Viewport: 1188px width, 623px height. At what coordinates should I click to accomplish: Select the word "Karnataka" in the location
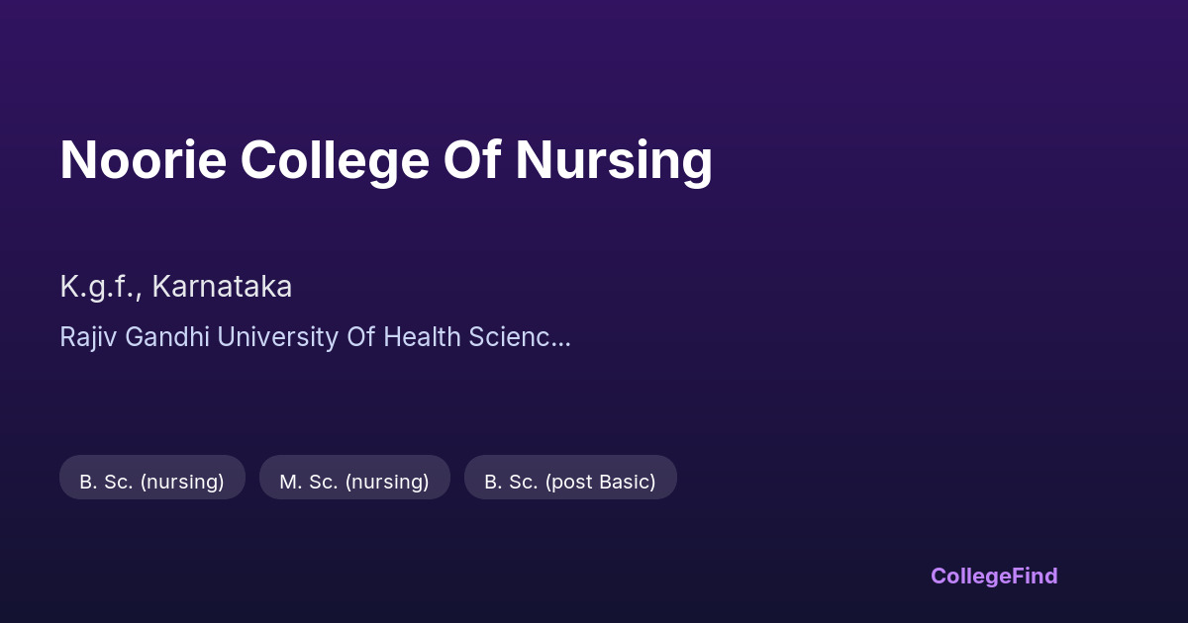point(222,287)
